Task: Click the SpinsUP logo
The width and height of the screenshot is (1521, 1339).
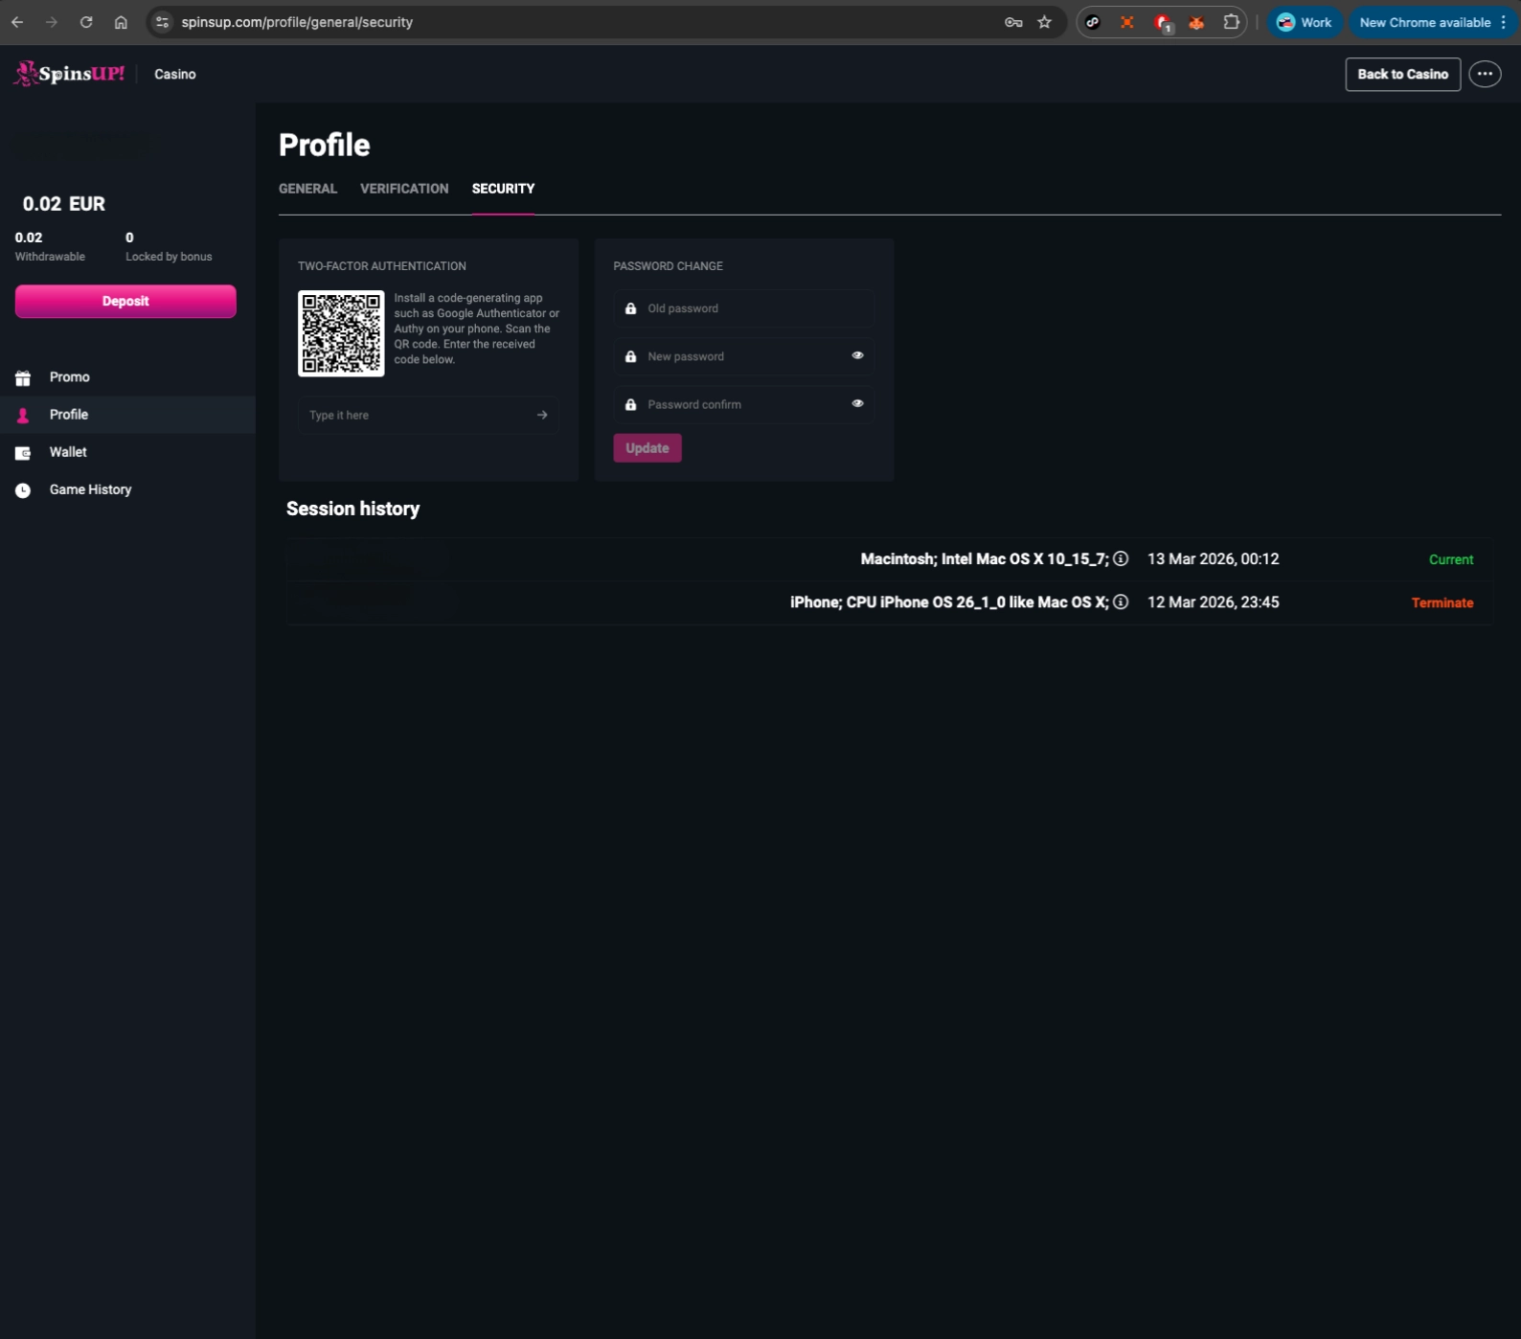Action: (69, 74)
